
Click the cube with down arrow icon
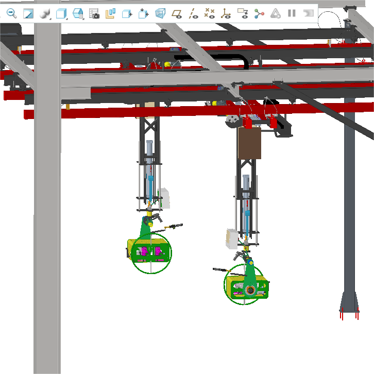pos(143,14)
